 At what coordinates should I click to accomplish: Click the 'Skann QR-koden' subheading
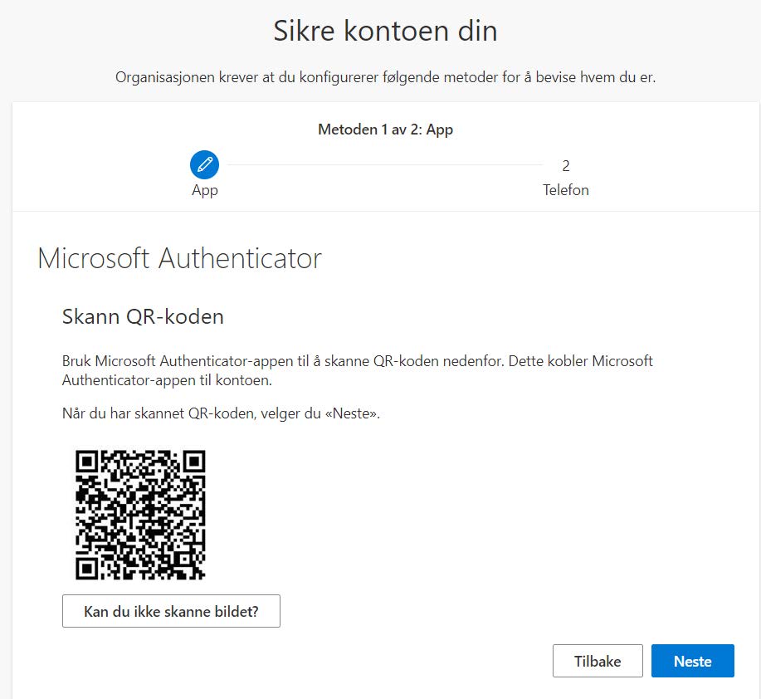click(143, 316)
